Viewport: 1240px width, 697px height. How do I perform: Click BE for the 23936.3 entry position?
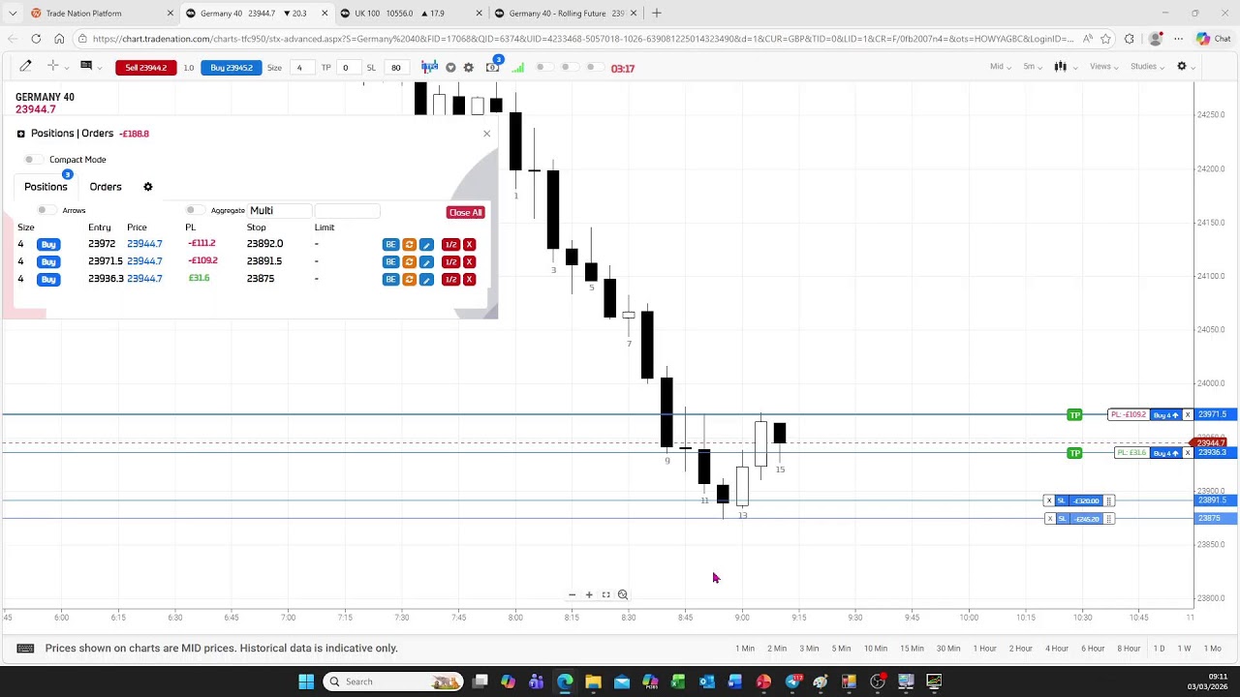coord(390,280)
